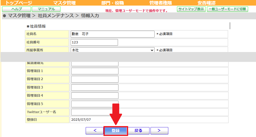Image resolution: width=256 pixels, height=137 pixels.
Task: Open the マニュアル manual button
Action: point(46,9)
